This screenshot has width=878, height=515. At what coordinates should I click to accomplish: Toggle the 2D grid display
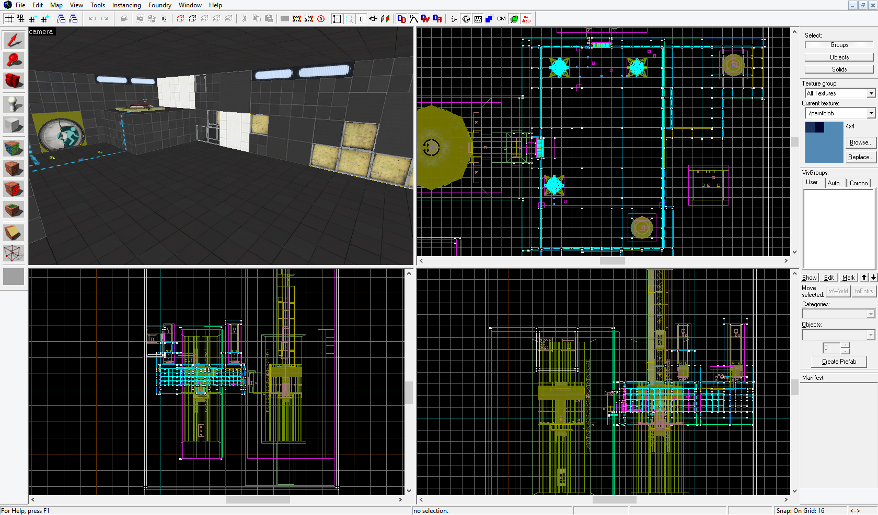[9, 19]
